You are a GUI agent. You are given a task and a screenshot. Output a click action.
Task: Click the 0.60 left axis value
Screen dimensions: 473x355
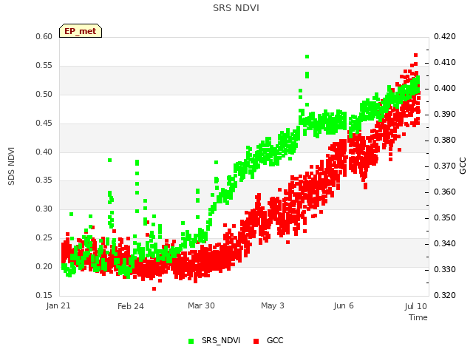coord(44,36)
